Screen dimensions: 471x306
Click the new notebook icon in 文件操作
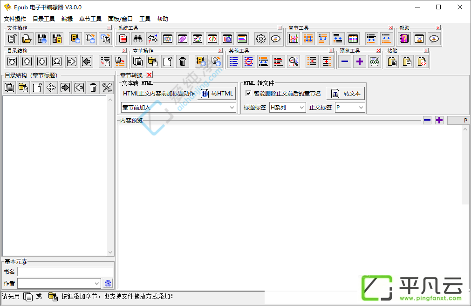tap(12, 39)
